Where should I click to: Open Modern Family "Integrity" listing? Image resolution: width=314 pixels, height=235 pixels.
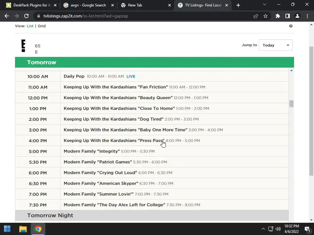tap(92, 151)
